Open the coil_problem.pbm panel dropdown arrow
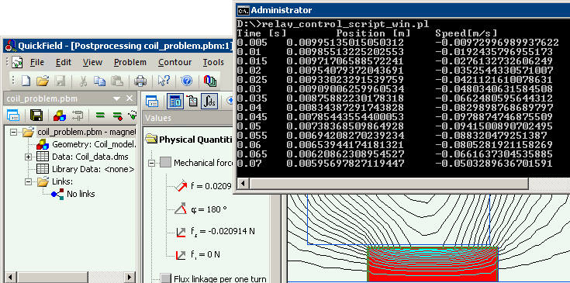Viewport: 570px width, 283px height. pyautogui.click(x=116, y=98)
